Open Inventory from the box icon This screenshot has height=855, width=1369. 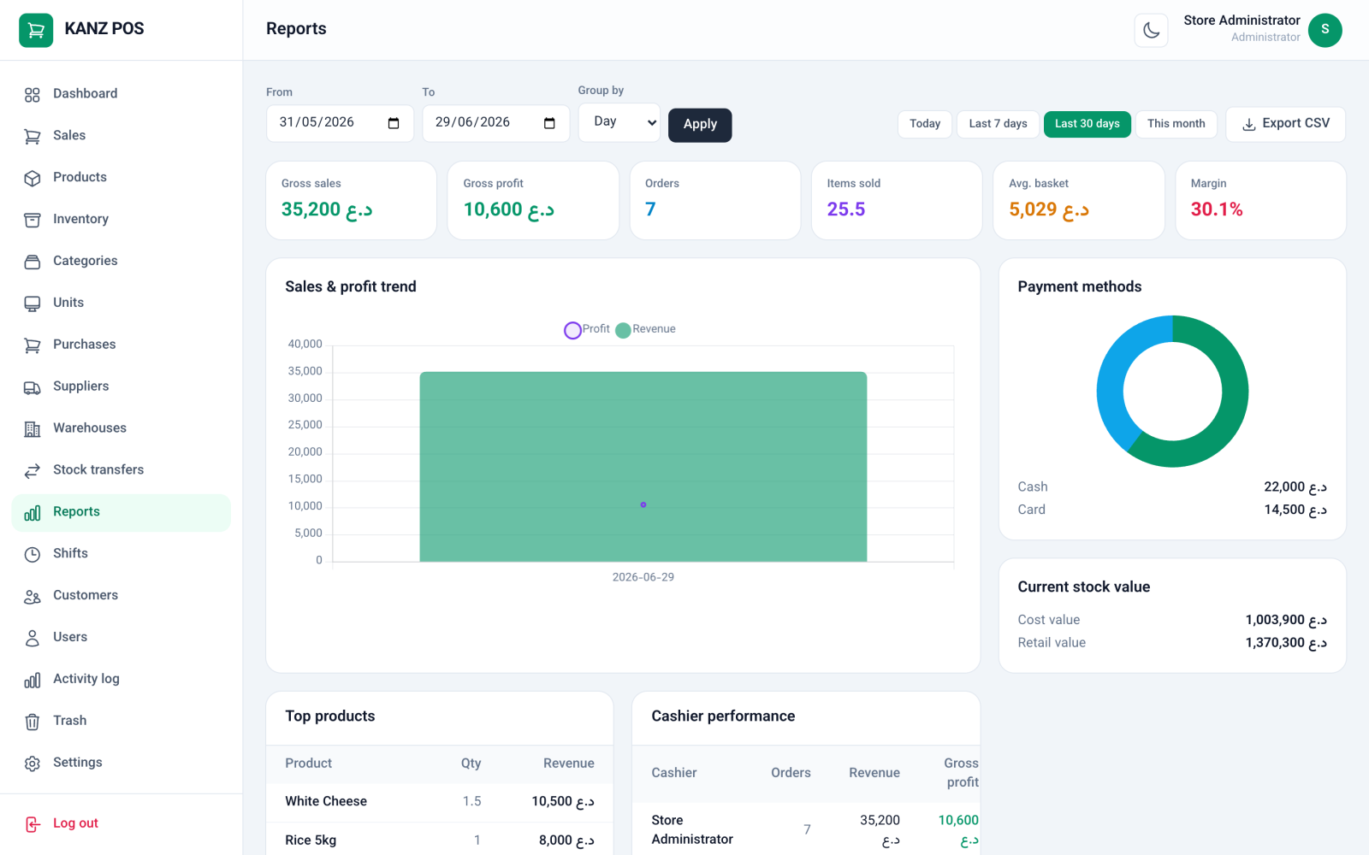[33, 220]
